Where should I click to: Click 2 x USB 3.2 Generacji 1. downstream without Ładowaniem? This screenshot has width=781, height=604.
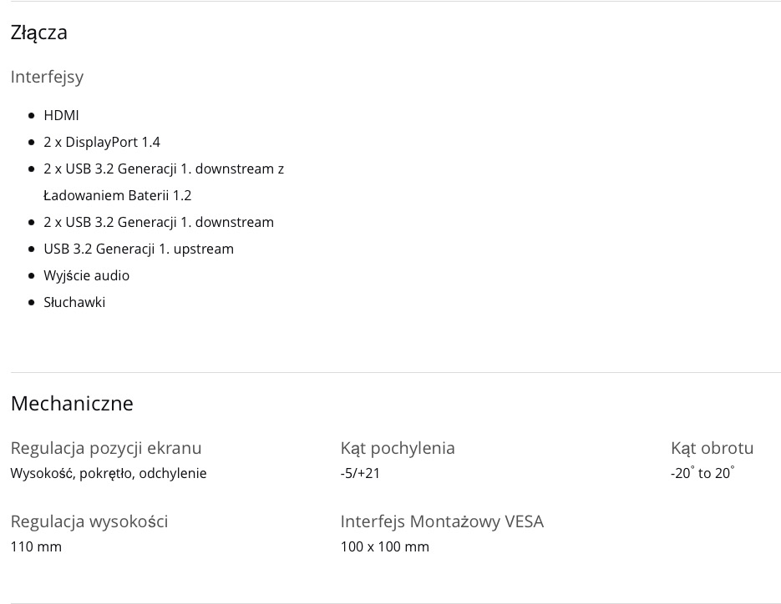pos(159,223)
